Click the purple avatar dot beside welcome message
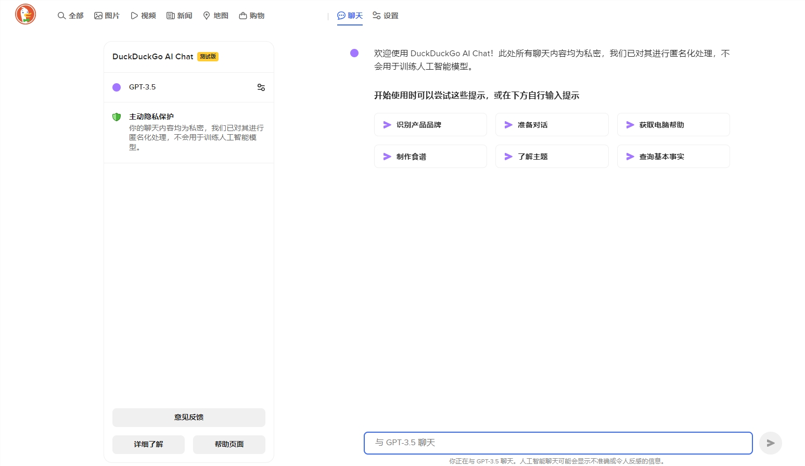The width and height of the screenshot is (805, 466). tap(354, 53)
